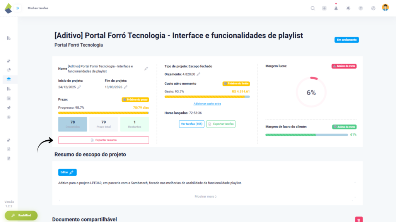Open the settings gear icon
The height and width of the screenshot is (222, 396).
tap(373, 8)
